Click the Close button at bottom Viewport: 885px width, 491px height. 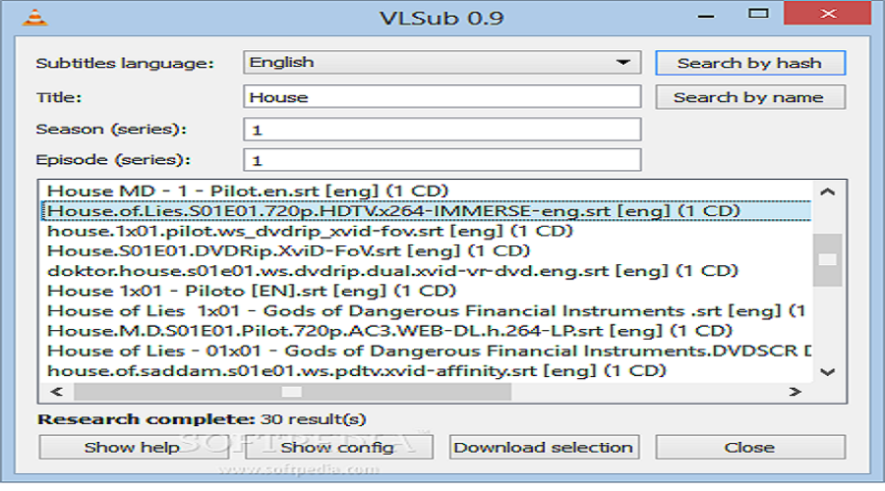click(750, 447)
